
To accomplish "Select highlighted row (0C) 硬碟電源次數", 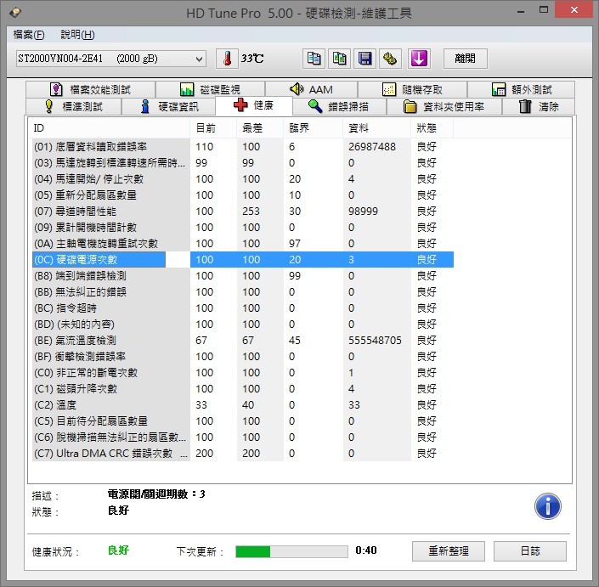I will (x=243, y=260).
